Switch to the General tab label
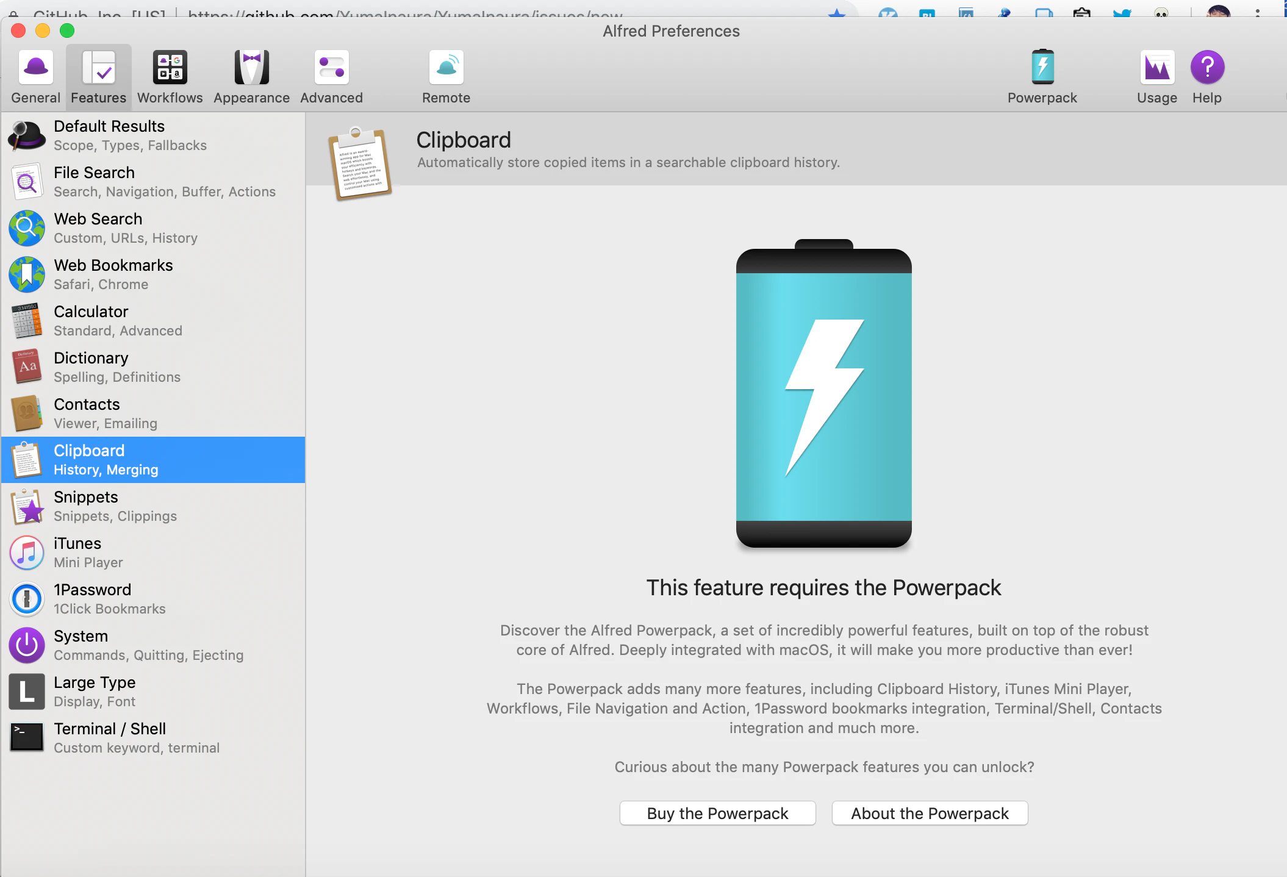The width and height of the screenshot is (1287, 877). click(x=36, y=98)
